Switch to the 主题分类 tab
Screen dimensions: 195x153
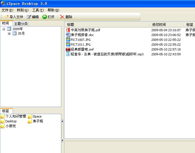21,24
